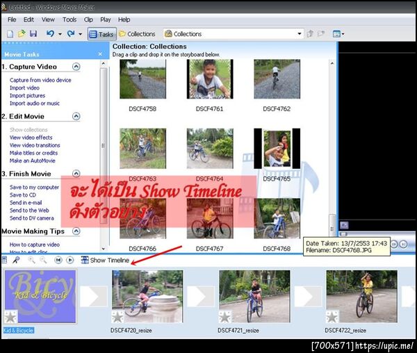The image size is (417, 353).
Task: Click the Zoom Timeline In magnifier
Action: [x=31, y=260]
